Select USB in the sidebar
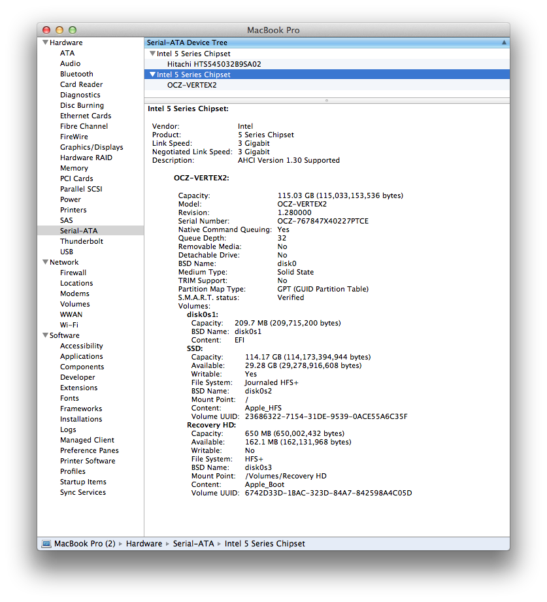The height and width of the screenshot is (602, 547). click(x=67, y=252)
